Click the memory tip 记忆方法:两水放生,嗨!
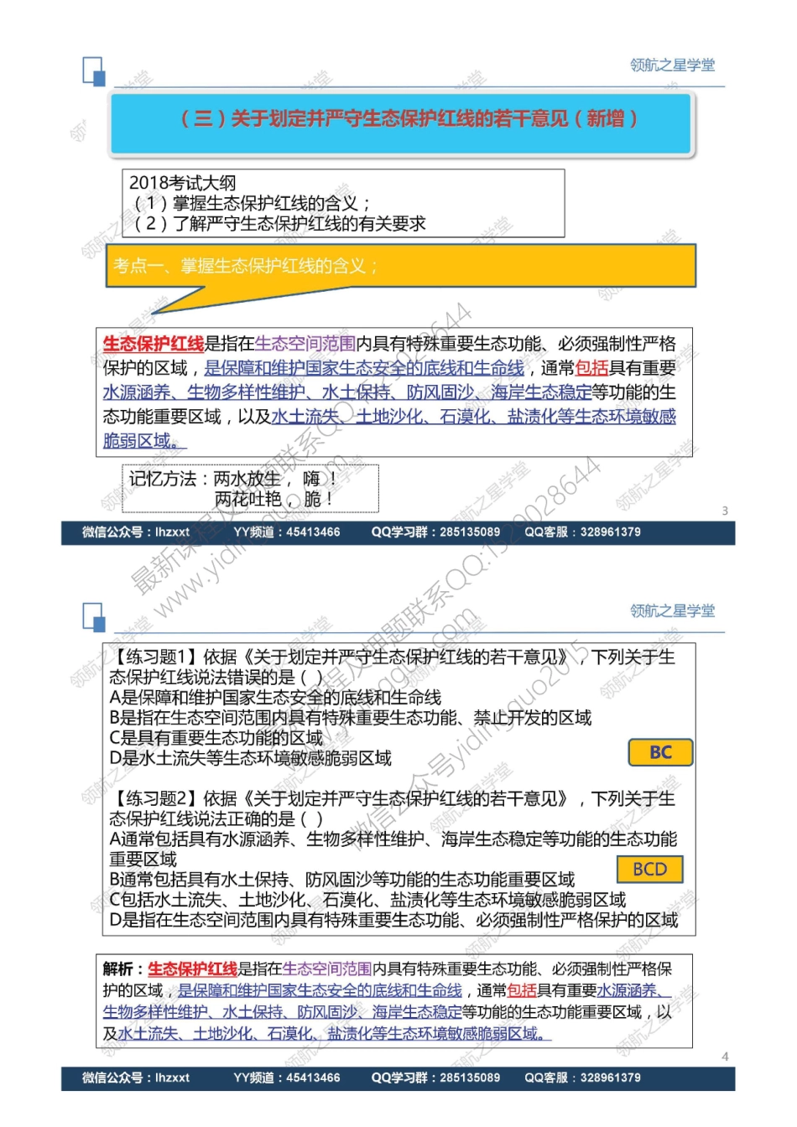The width and height of the screenshot is (797, 1127). click(x=233, y=479)
